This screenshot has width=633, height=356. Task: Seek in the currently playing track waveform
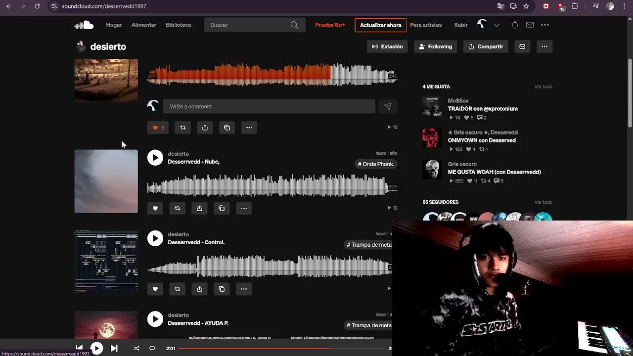pyautogui.click(x=272, y=75)
